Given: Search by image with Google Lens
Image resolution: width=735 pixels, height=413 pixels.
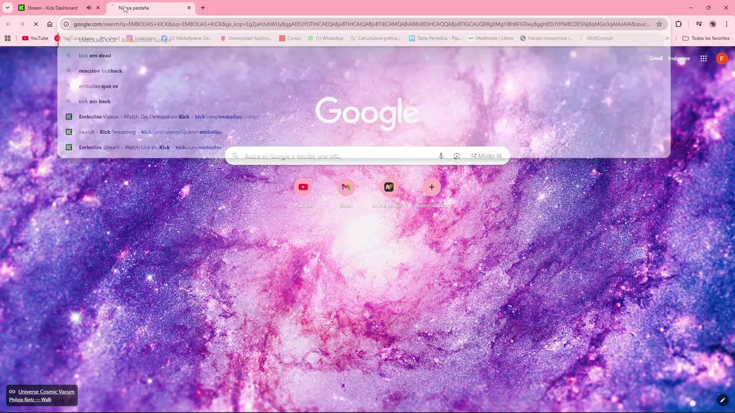Looking at the screenshot, I should pyautogui.click(x=457, y=156).
